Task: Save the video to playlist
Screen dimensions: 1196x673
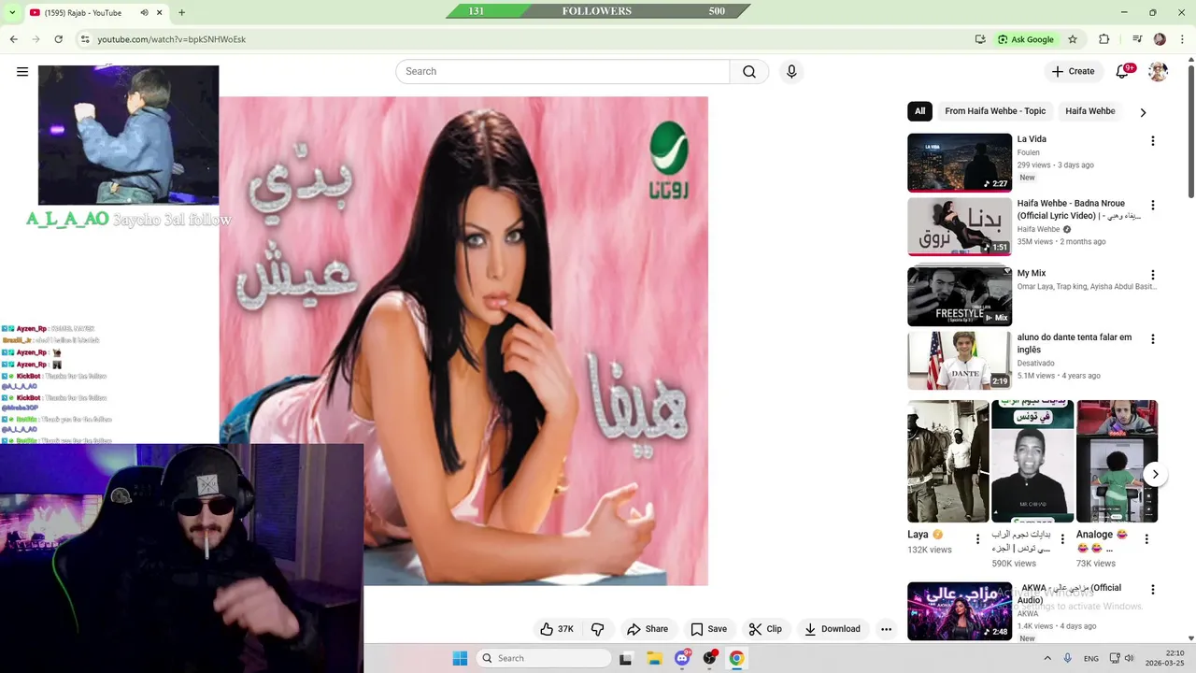Action: tap(708, 629)
